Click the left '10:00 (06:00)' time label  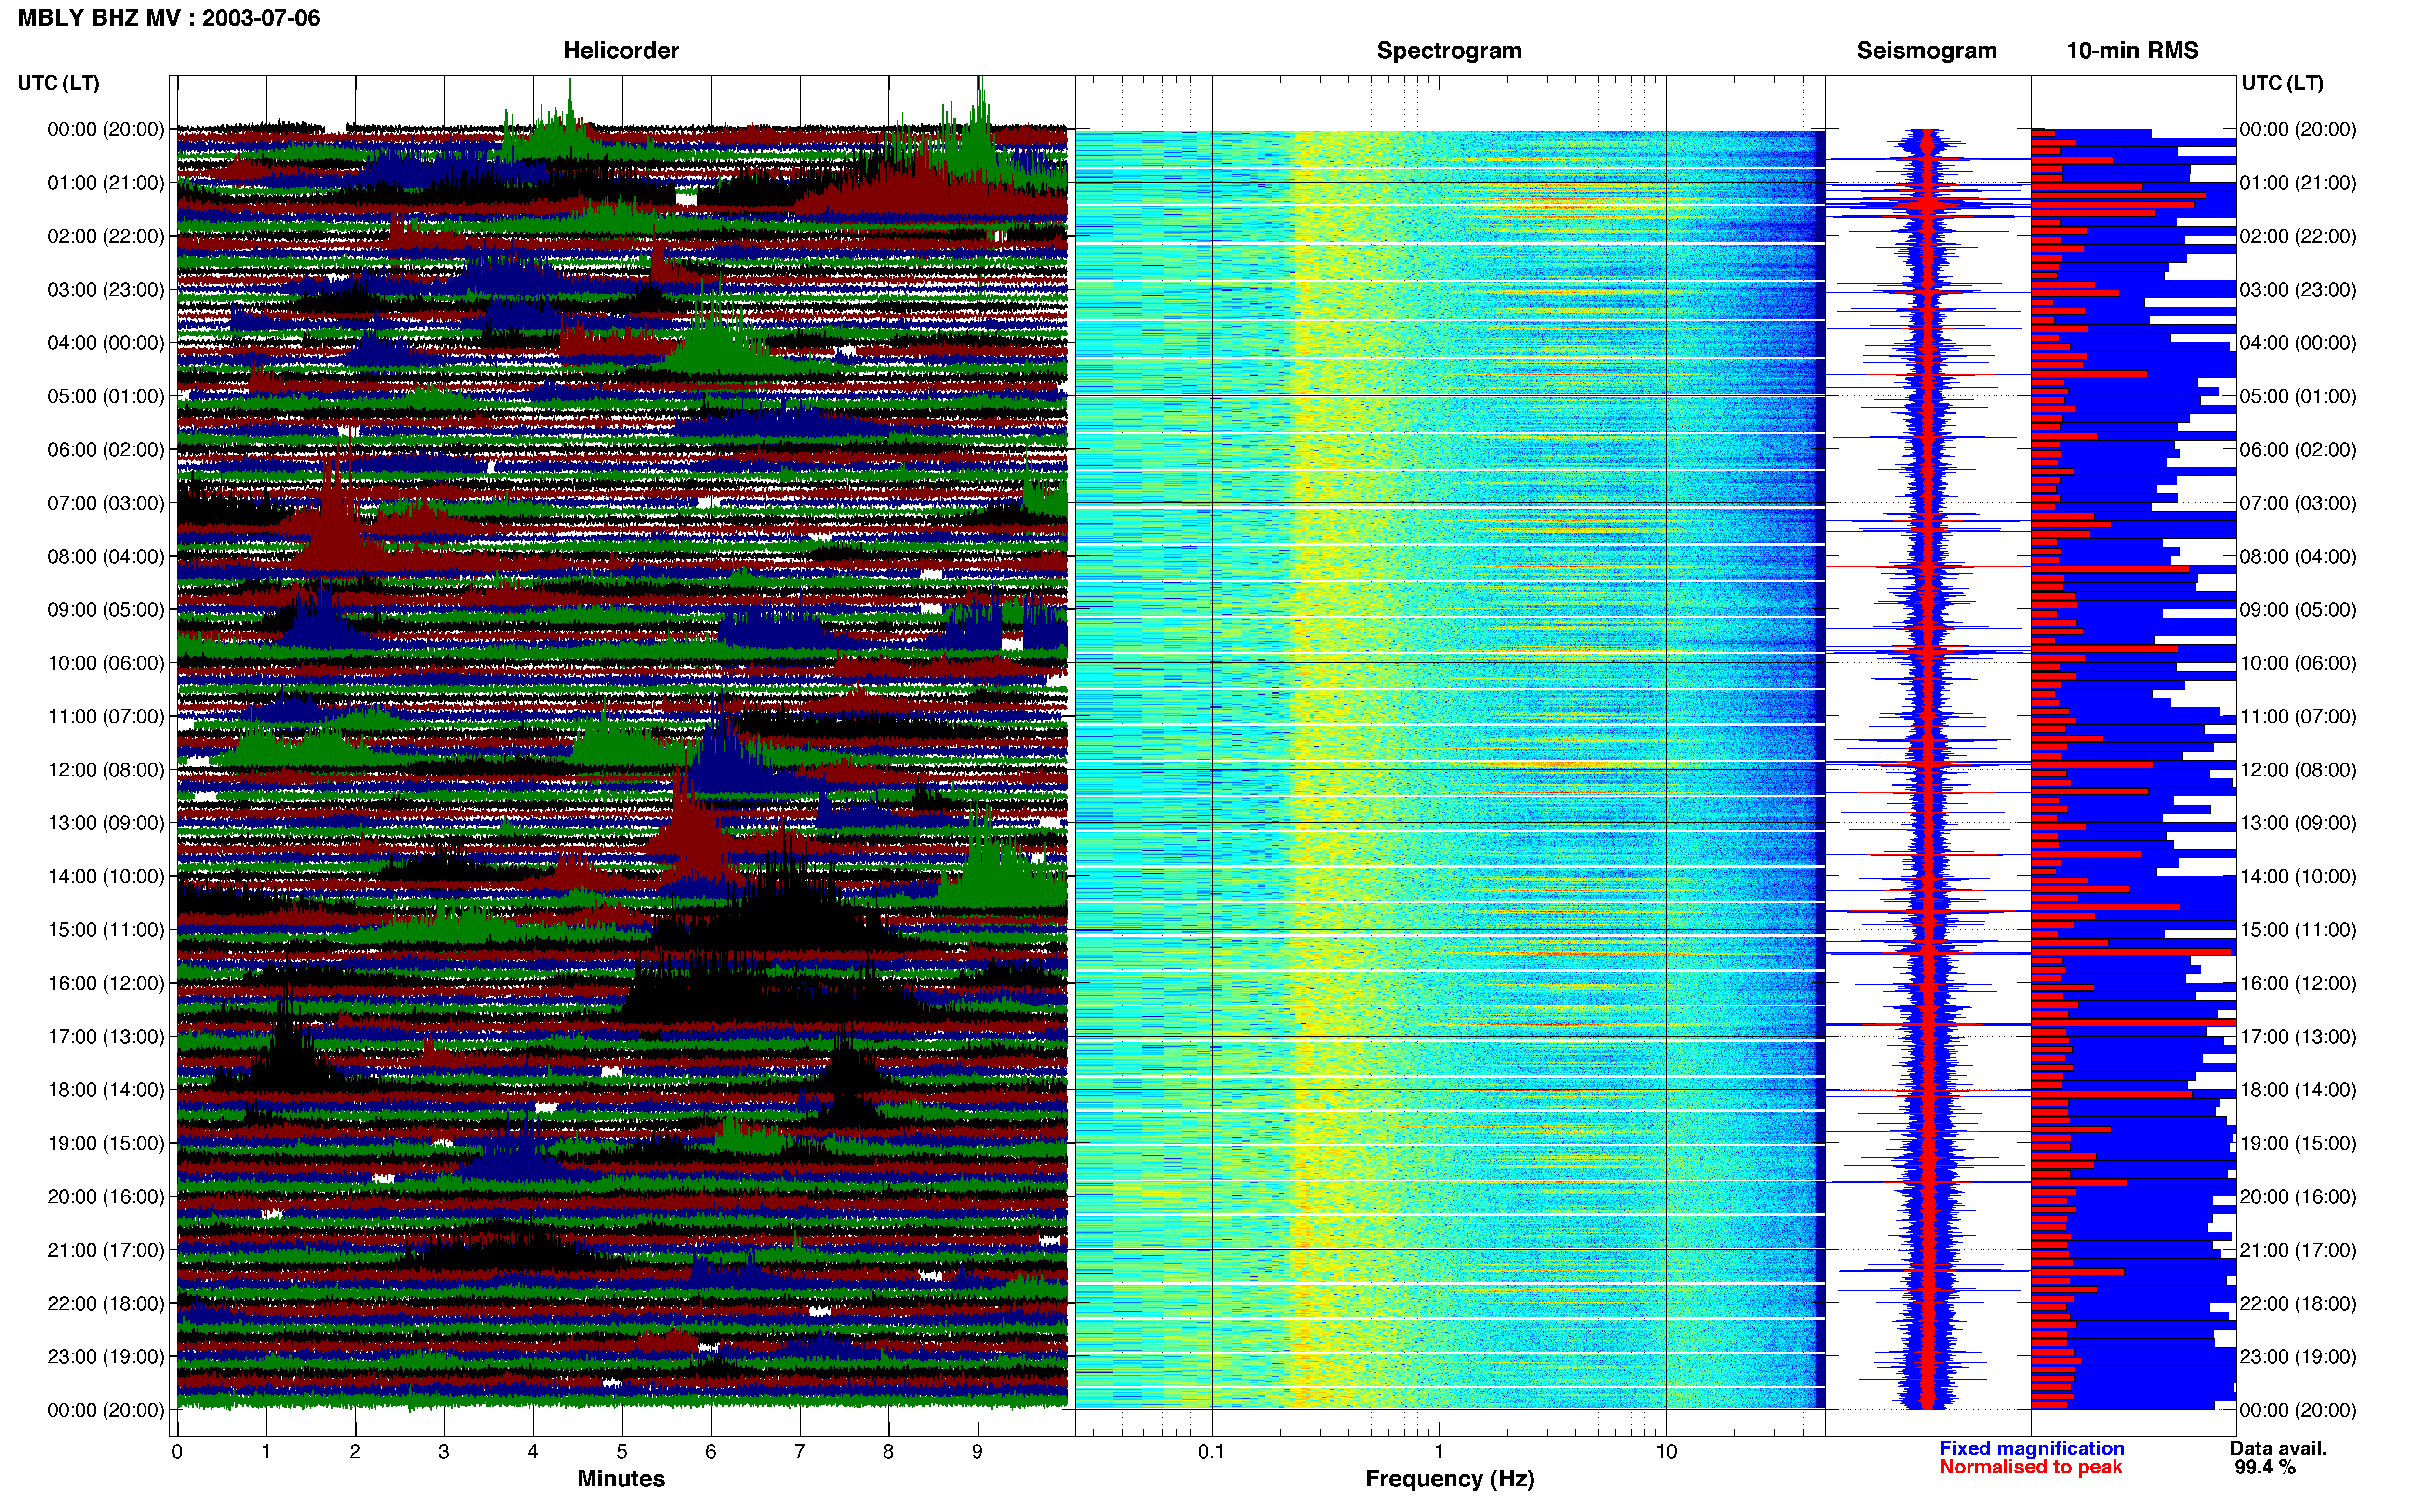tap(106, 663)
